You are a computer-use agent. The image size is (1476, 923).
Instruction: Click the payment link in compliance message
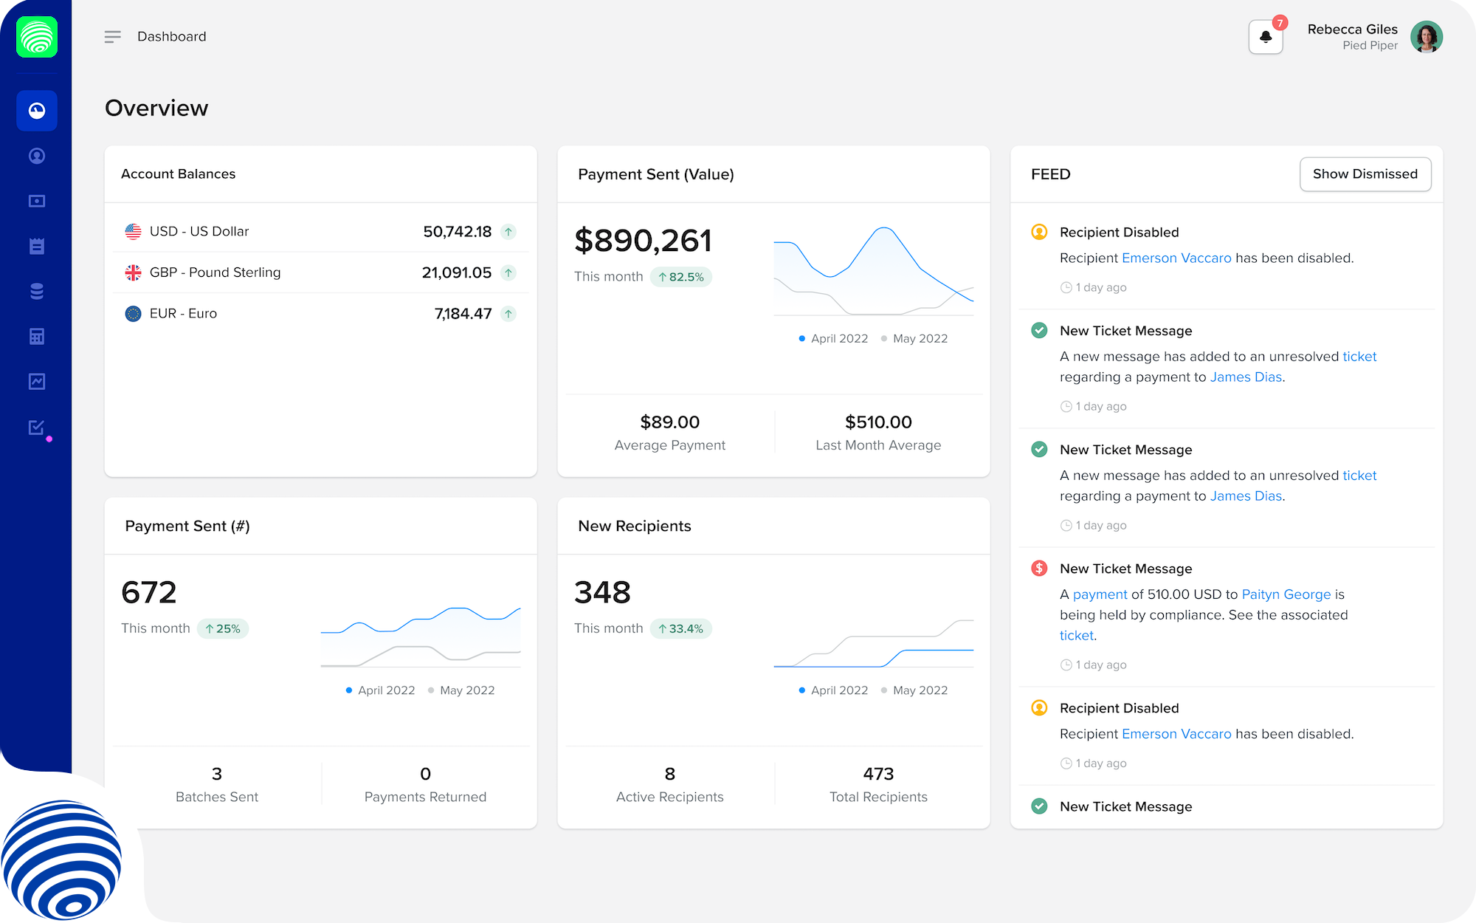click(x=1100, y=594)
